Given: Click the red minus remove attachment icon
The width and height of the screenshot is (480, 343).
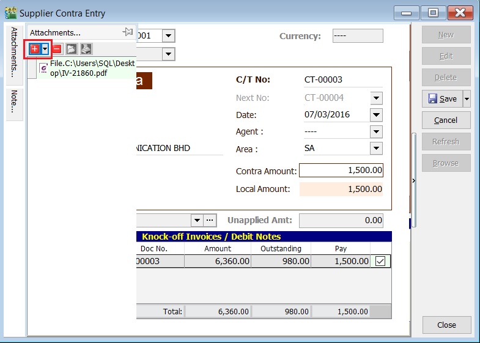Looking at the screenshot, I should [56, 48].
